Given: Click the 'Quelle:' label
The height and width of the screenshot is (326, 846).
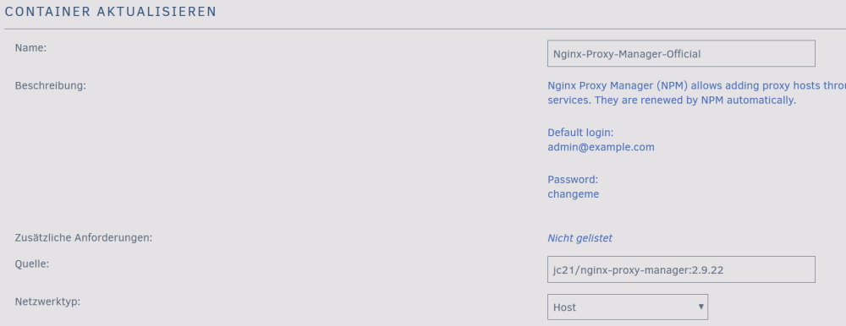Looking at the screenshot, I should (32, 264).
